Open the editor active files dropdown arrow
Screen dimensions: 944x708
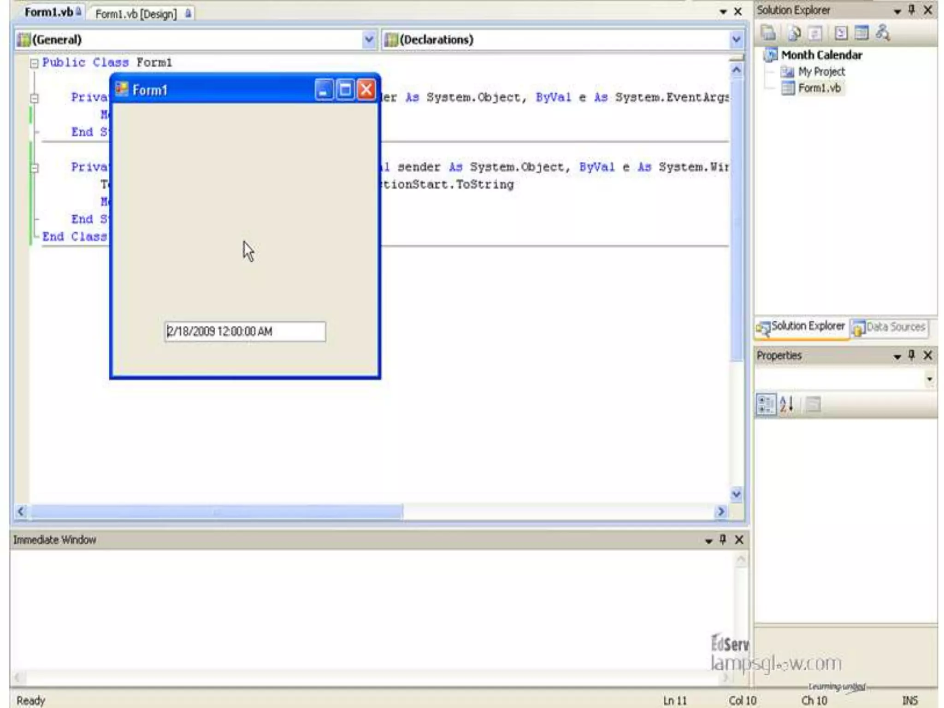point(723,12)
